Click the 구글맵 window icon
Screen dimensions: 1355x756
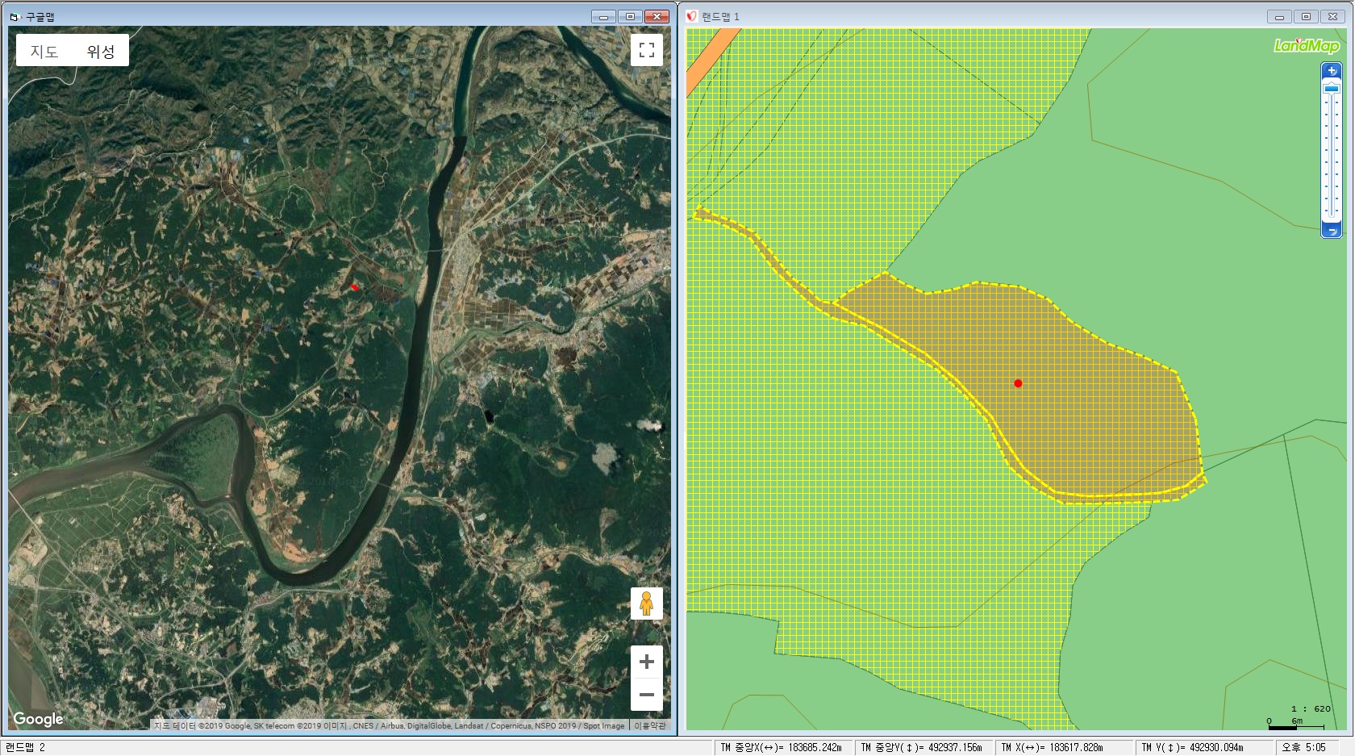click(15, 16)
